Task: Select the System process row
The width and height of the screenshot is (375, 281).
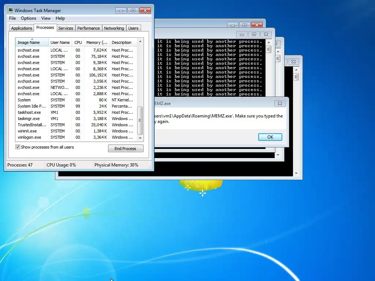Action: [76, 100]
